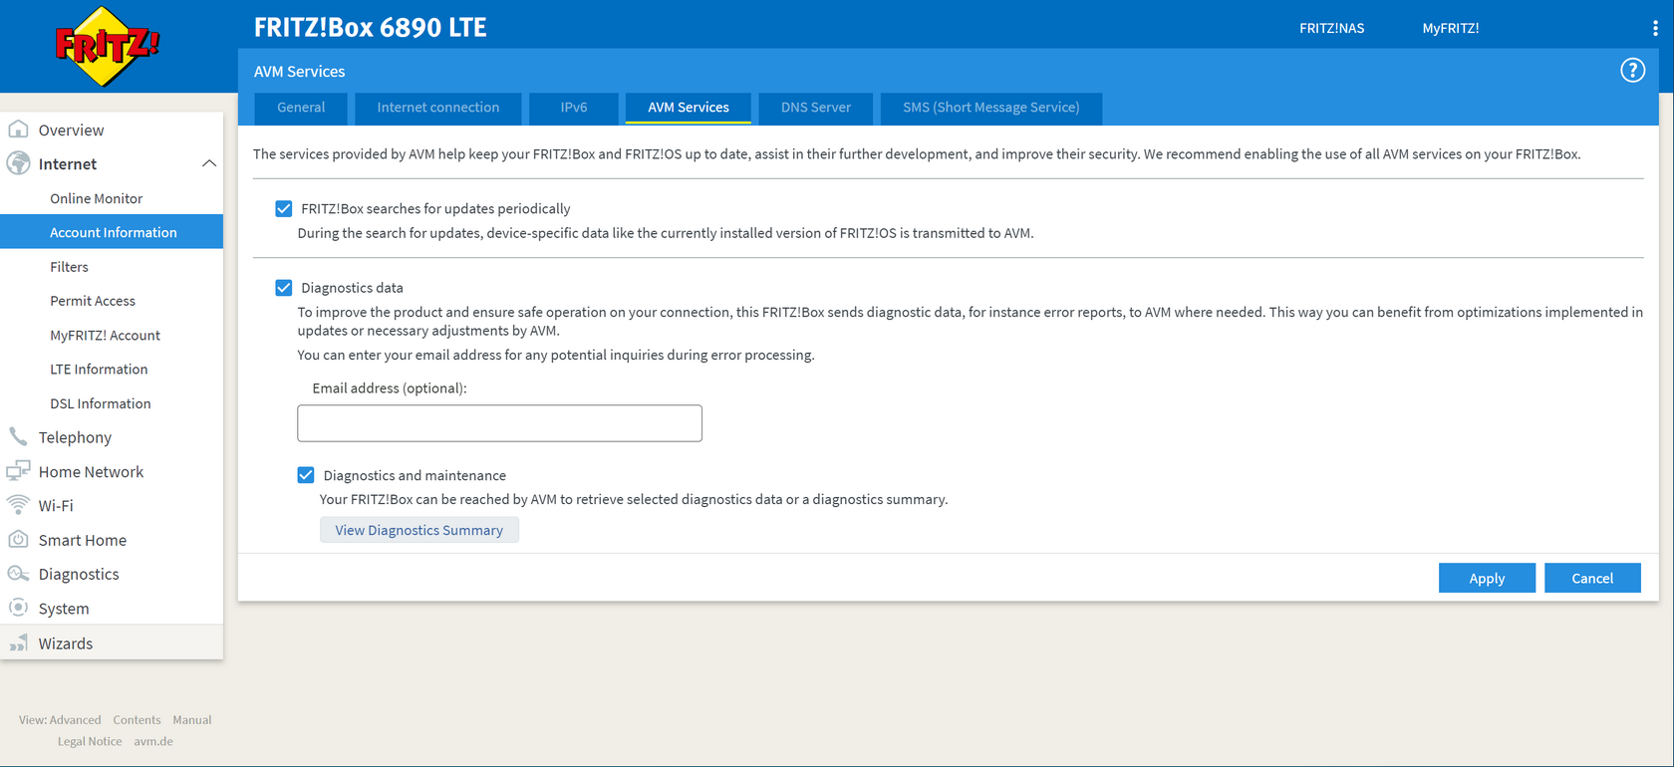This screenshot has width=1674, height=767.
Task: Click the Email address input field
Action: pyautogui.click(x=499, y=423)
